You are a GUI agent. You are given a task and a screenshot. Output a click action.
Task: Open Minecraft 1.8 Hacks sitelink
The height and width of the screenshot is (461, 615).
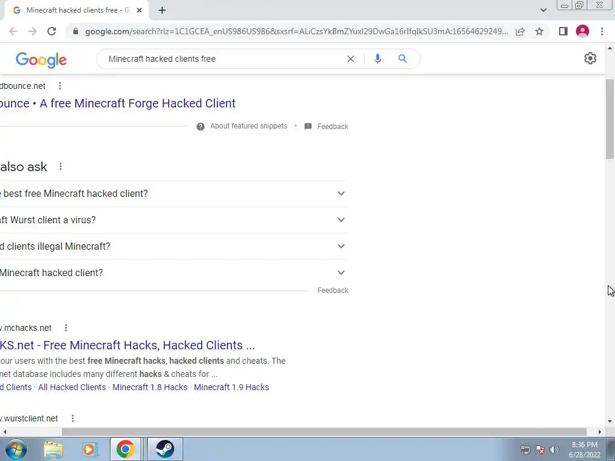150,387
